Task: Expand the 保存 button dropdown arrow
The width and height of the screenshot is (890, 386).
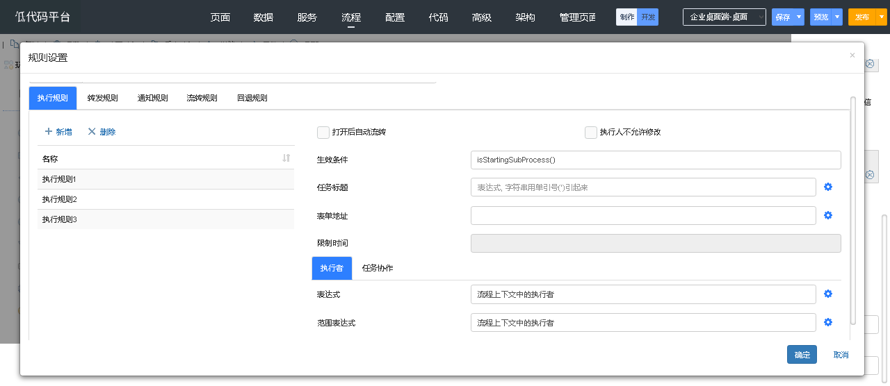Action: 800,17
